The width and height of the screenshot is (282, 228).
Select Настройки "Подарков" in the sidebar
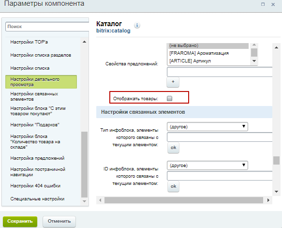point(35,125)
